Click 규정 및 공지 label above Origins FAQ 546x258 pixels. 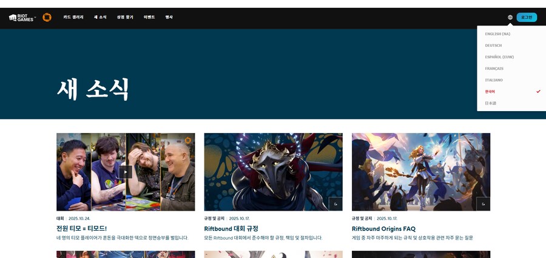pyautogui.click(x=362, y=219)
